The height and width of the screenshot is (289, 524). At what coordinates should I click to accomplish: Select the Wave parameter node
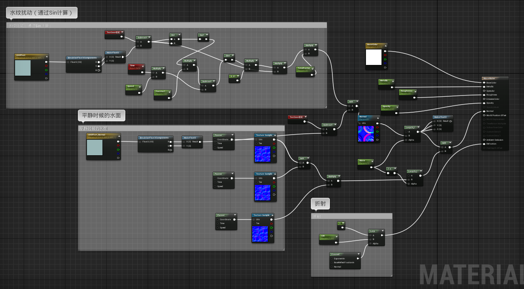[x=366, y=162]
